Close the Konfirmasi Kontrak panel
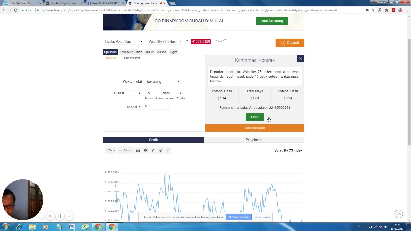The width and height of the screenshot is (411, 231). [x=301, y=58]
